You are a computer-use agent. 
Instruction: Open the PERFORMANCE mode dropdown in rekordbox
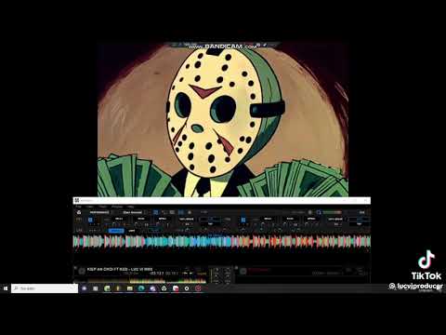(101, 212)
